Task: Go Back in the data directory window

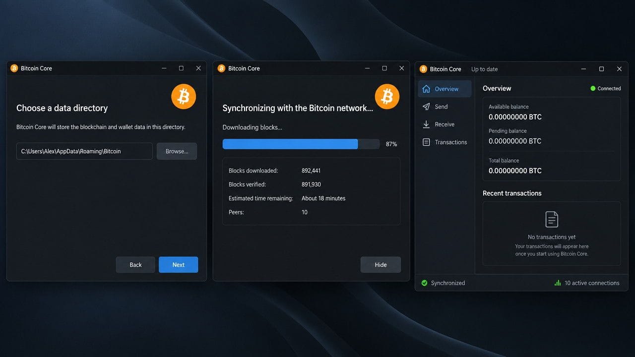Action: tap(135, 265)
